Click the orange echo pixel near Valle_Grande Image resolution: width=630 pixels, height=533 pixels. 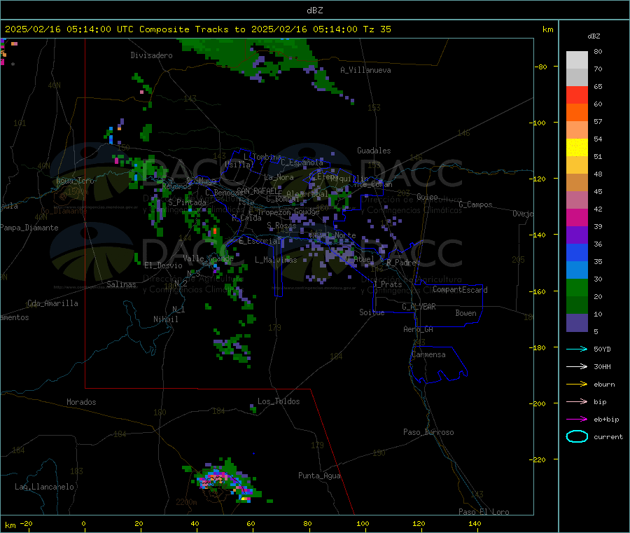215,230
